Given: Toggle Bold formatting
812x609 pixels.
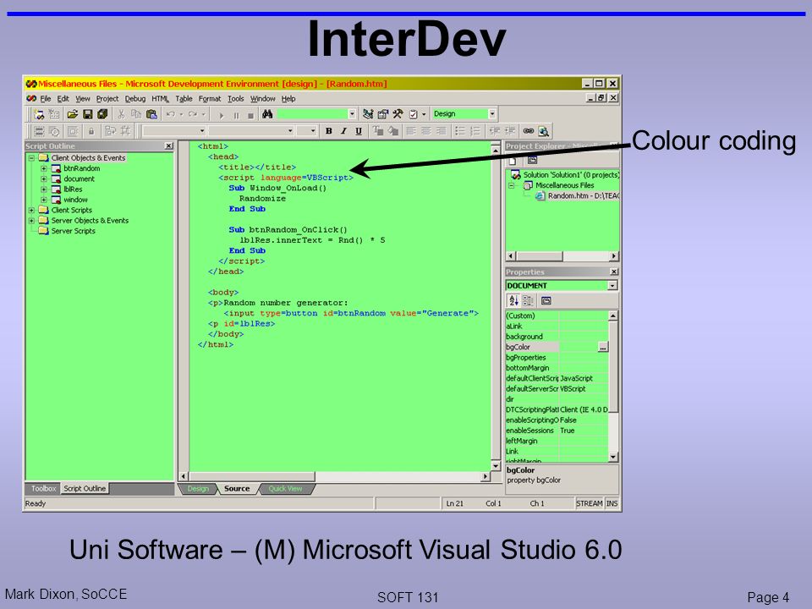Looking at the screenshot, I should click(328, 131).
